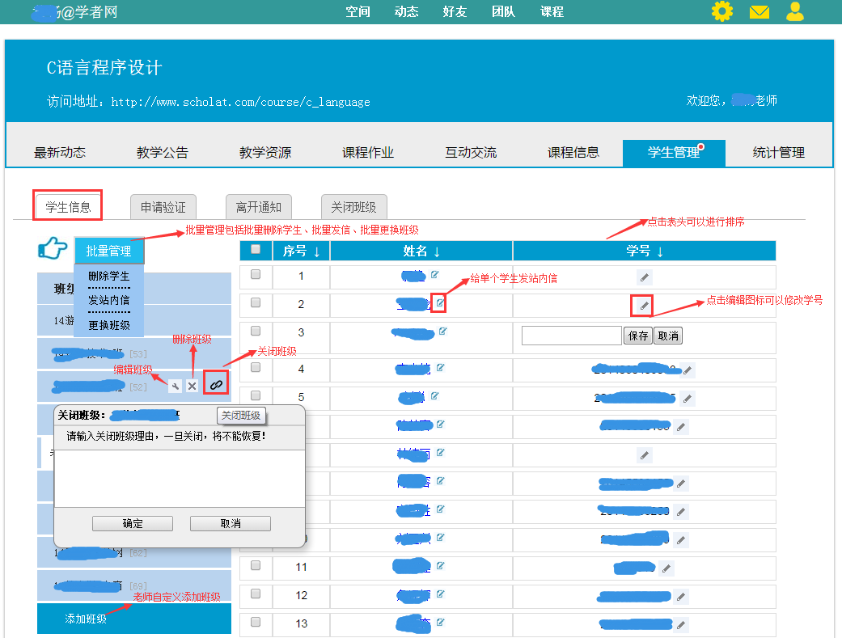Viewport: 842px width, 638px height.
Task: Open the 课程作业 navigation tab
Action: tap(368, 152)
